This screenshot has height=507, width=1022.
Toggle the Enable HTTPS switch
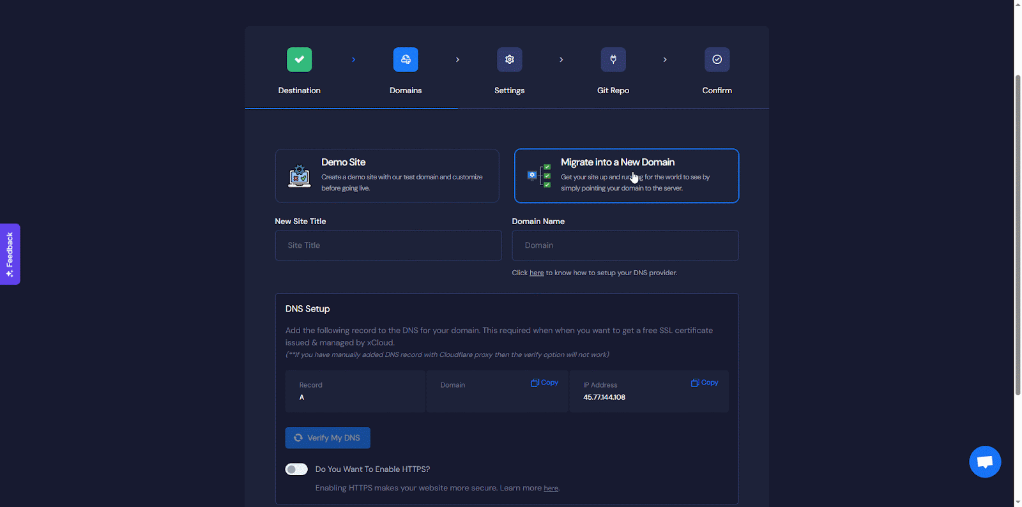pyautogui.click(x=296, y=469)
